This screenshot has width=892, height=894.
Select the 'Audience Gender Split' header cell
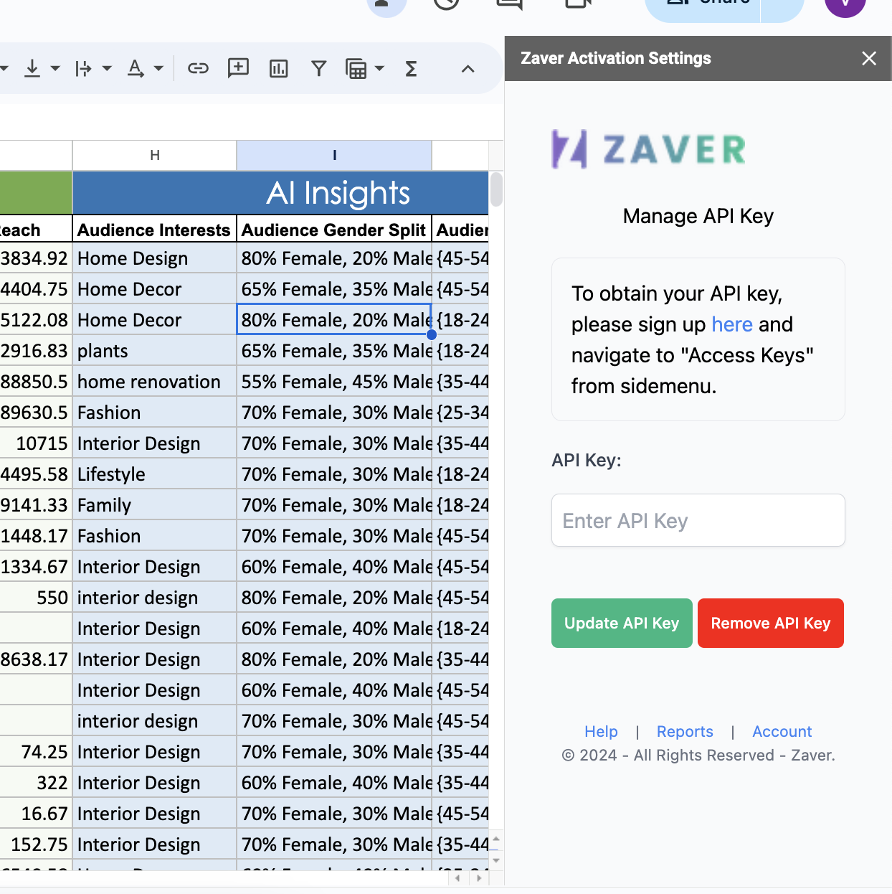(x=334, y=230)
